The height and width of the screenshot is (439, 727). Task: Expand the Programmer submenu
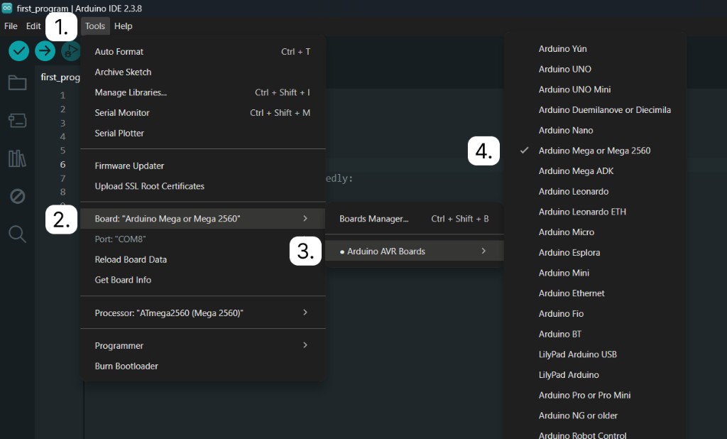coord(202,345)
